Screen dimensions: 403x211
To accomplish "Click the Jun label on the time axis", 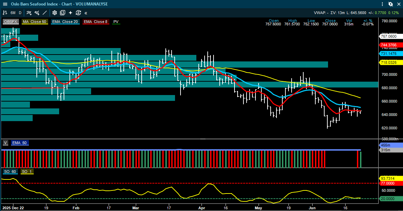I will 312,208.
